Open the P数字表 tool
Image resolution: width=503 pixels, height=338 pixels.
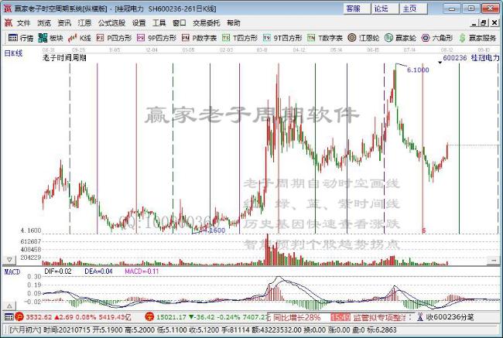coord(199,38)
